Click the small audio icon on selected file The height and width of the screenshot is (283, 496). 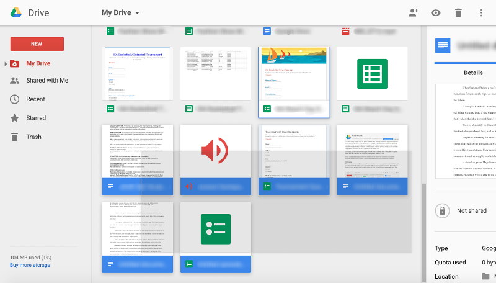point(189,186)
